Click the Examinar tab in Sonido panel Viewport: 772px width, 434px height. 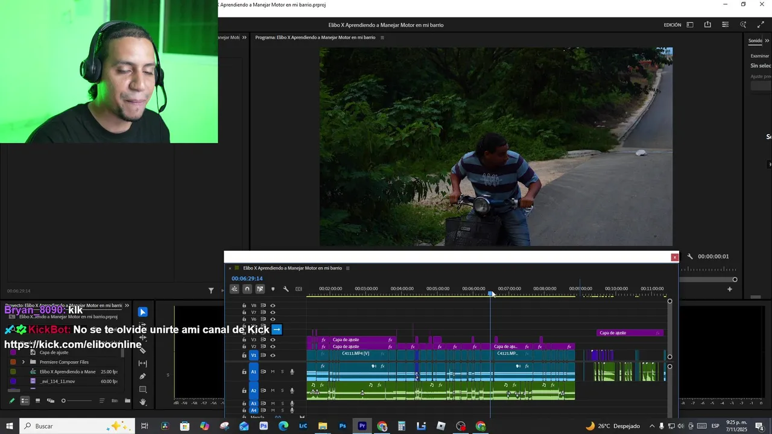click(760, 56)
